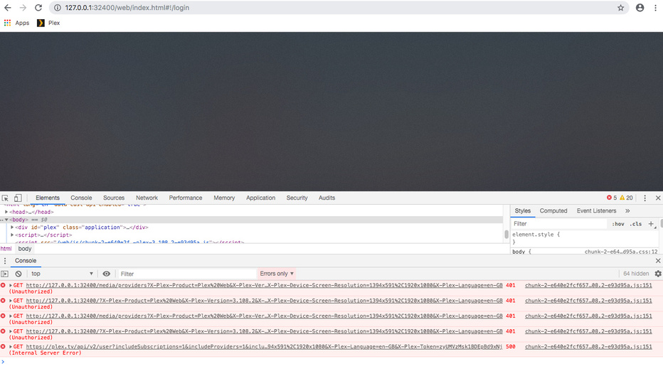The height and width of the screenshot is (381, 663).
Task: Click the console prompt input line
Action: (331, 362)
